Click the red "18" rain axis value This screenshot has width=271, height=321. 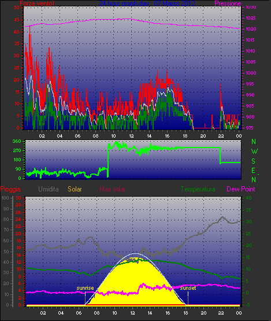pos(18,241)
